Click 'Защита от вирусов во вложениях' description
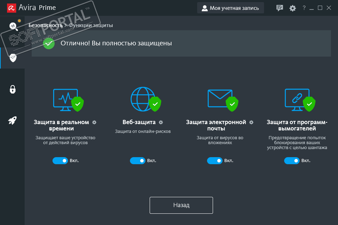This screenshot has width=338, height=225. [220, 140]
